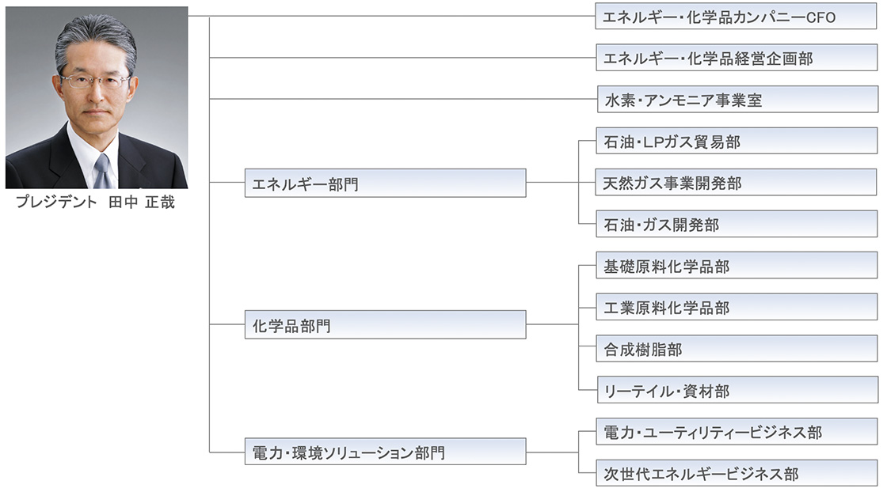Open the エネルギー・化学品経営企画部 box

[x=737, y=58]
